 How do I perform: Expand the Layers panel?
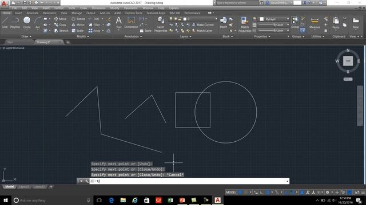pyautogui.click(x=186, y=36)
